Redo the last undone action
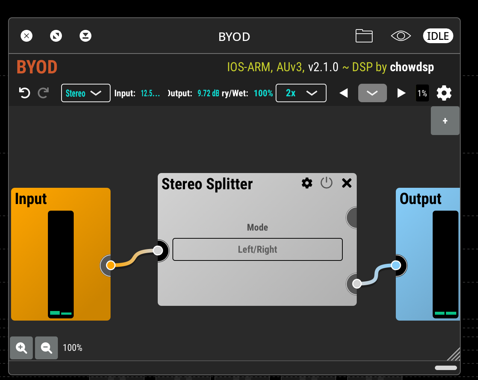Screen dimensions: 478x380 (43, 93)
